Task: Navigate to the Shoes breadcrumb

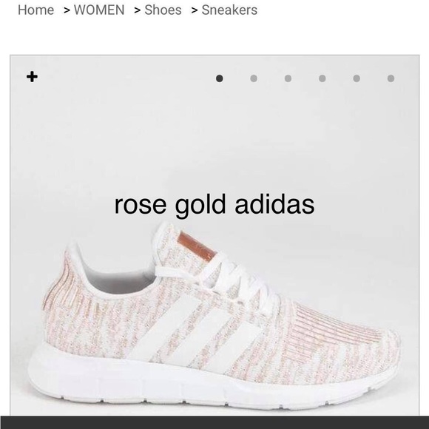Action: tap(163, 10)
